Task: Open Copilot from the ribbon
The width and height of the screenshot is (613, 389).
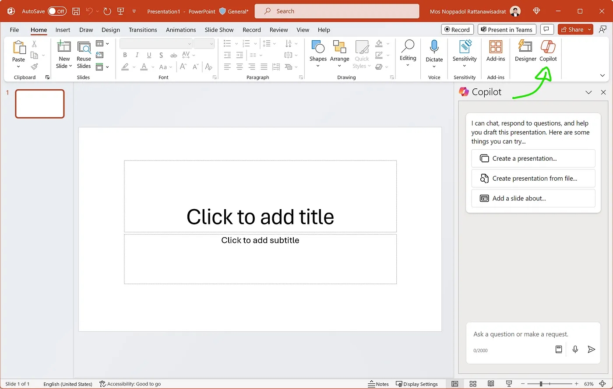Action: coord(548,50)
